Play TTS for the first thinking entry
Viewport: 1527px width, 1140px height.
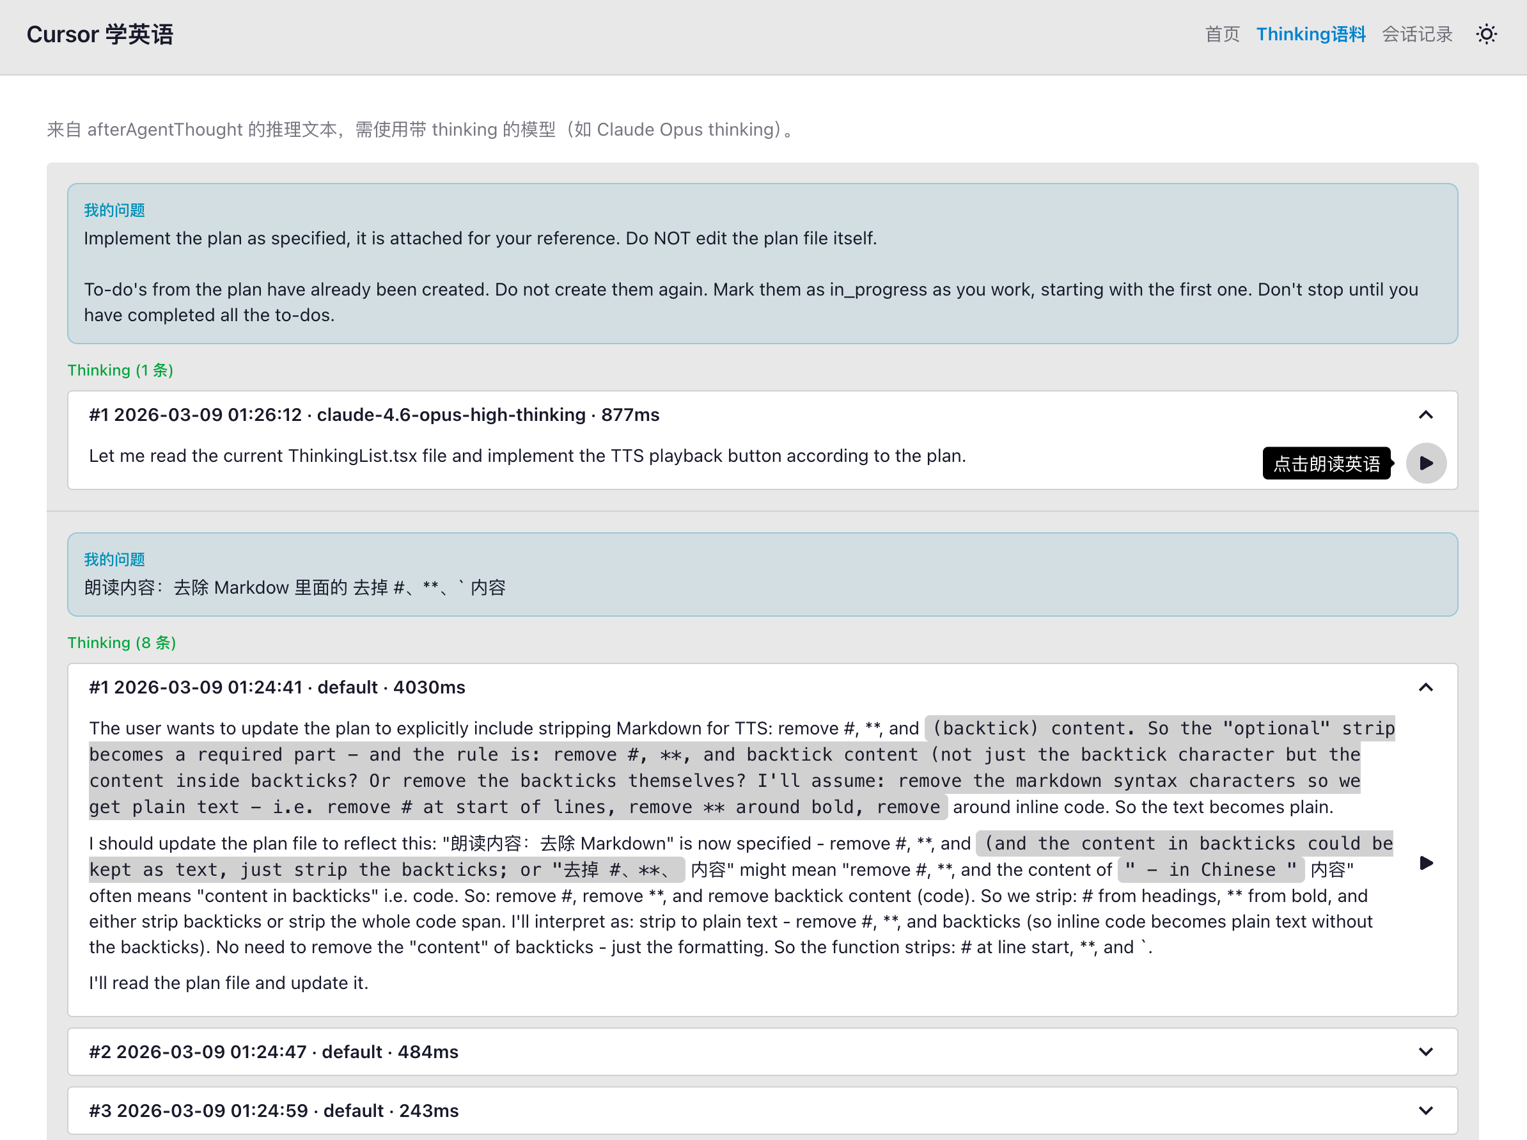pos(1425,463)
